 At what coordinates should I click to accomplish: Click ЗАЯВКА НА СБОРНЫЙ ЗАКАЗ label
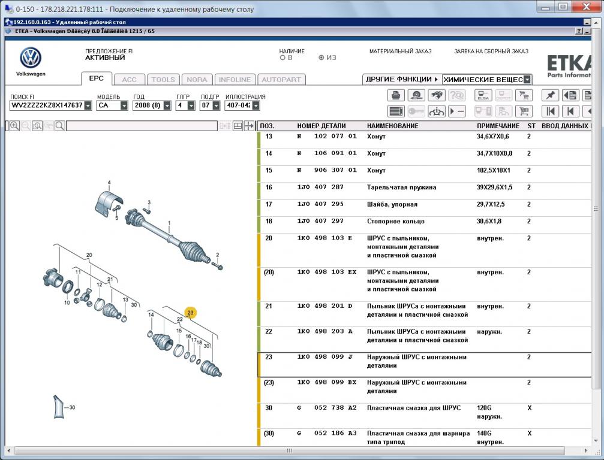tap(491, 51)
